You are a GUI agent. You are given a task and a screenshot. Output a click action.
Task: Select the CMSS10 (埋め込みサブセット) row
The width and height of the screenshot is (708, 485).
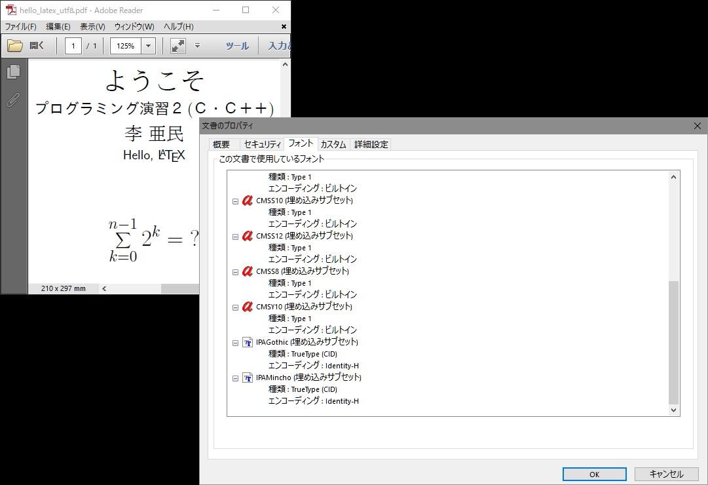[x=305, y=201]
